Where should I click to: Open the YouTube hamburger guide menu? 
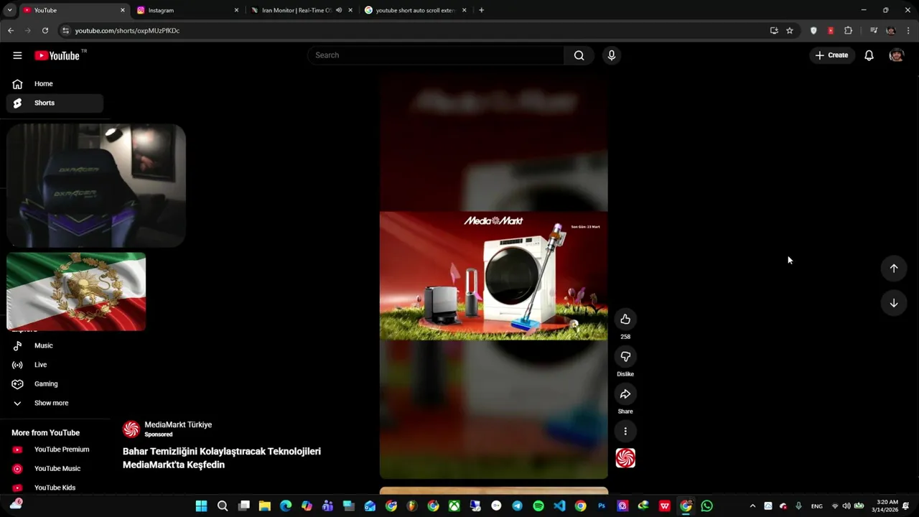pos(17,55)
